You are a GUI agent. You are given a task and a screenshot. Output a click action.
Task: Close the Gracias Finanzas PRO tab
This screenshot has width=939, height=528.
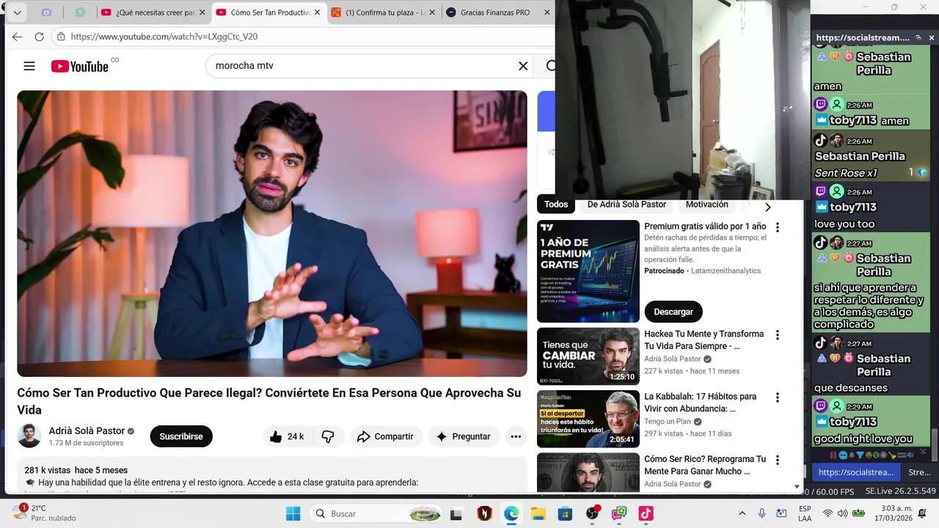point(547,12)
